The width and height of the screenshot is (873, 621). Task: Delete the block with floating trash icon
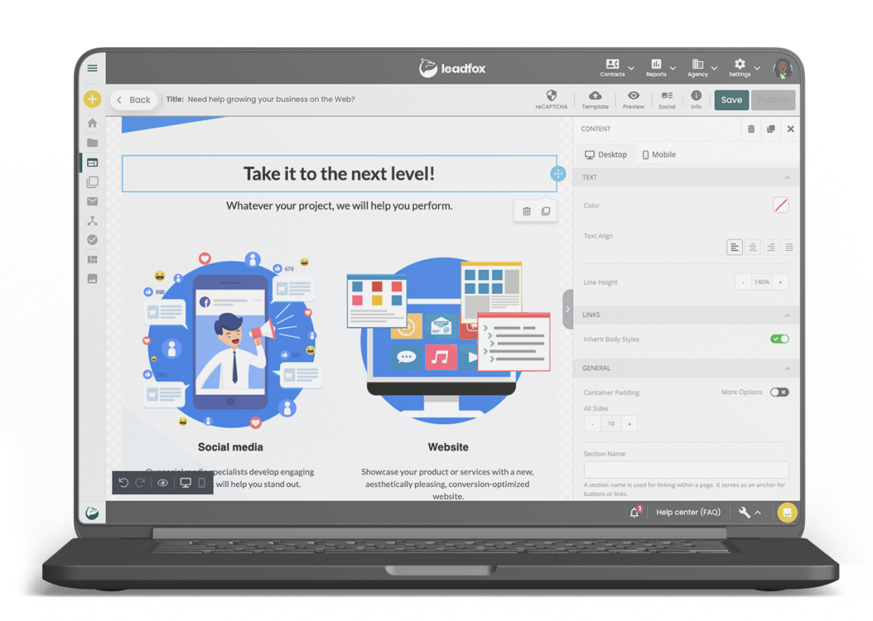[527, 211]
